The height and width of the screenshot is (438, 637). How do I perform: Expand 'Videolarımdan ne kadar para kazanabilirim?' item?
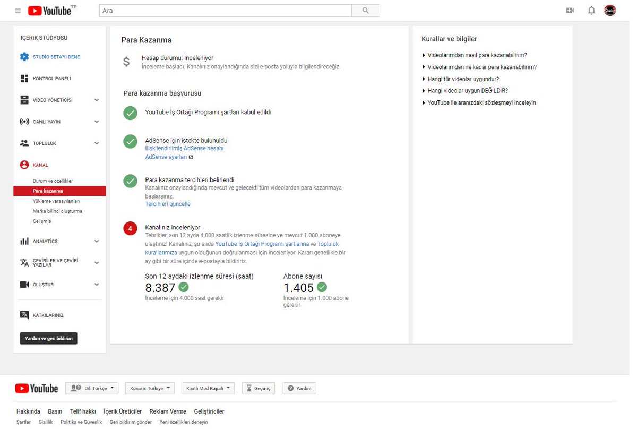tap(479, 67)
